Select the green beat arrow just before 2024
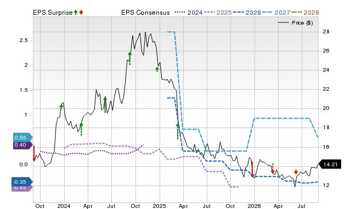This screenshot has height=209, width=351. 61,107
